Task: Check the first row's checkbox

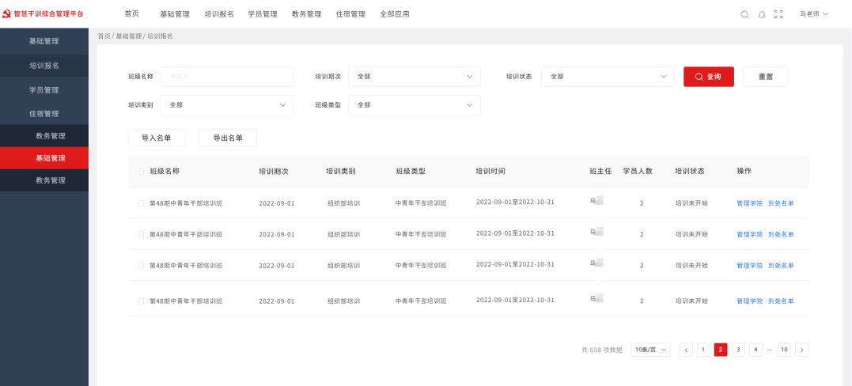Action: point(142,203)
